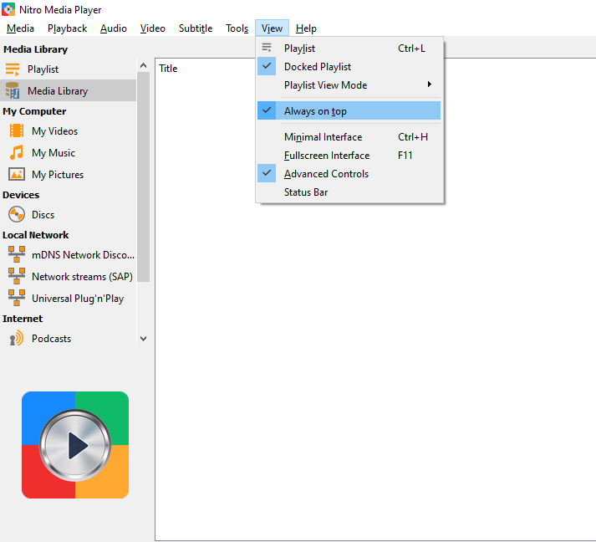This screenshot has width=596, height=542.
Task: Select Podcasts under Internet
Action: (x=68, y=338)
